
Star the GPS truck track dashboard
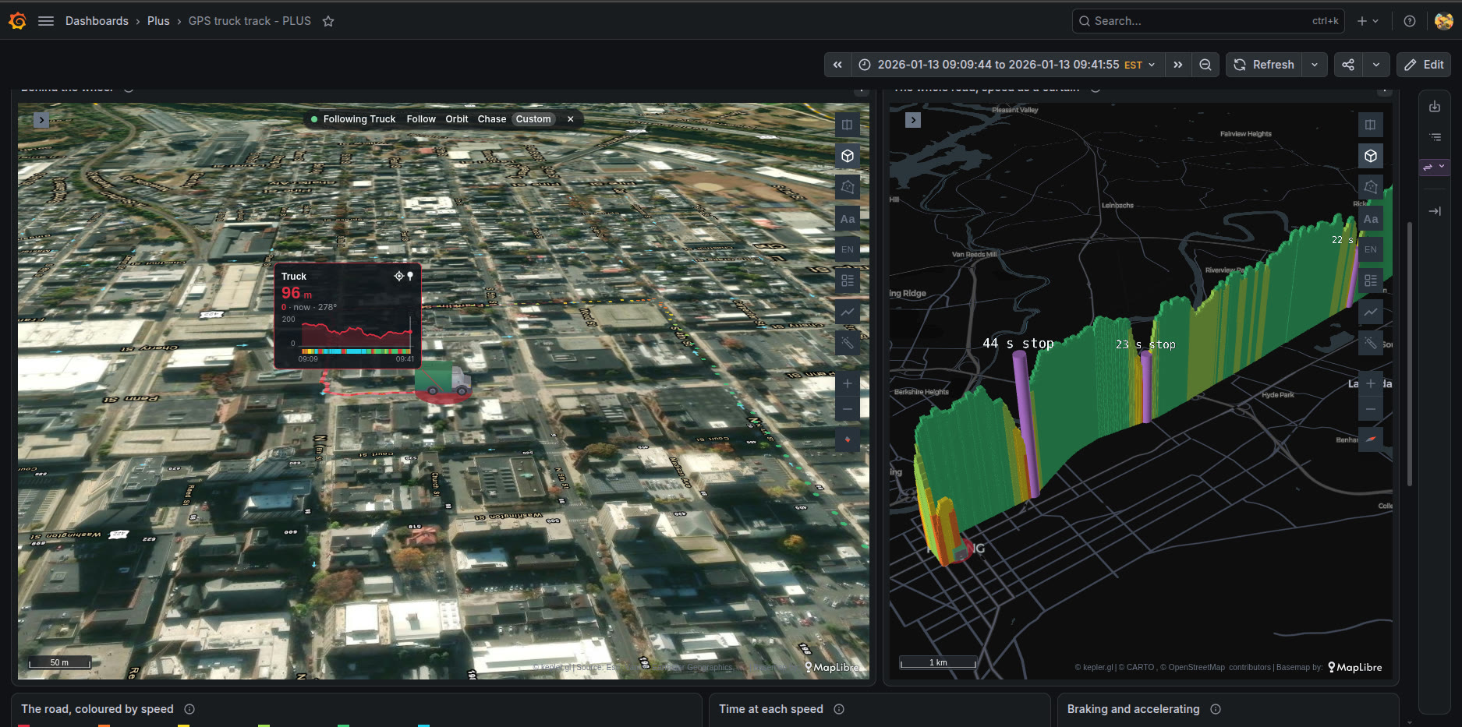click(328, 21)
